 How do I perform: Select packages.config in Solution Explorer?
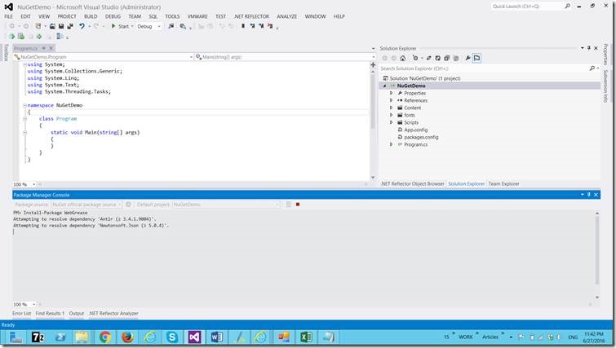coord(421,137)
